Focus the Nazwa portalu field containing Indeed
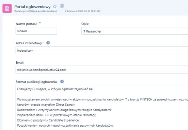 (36, 31)
